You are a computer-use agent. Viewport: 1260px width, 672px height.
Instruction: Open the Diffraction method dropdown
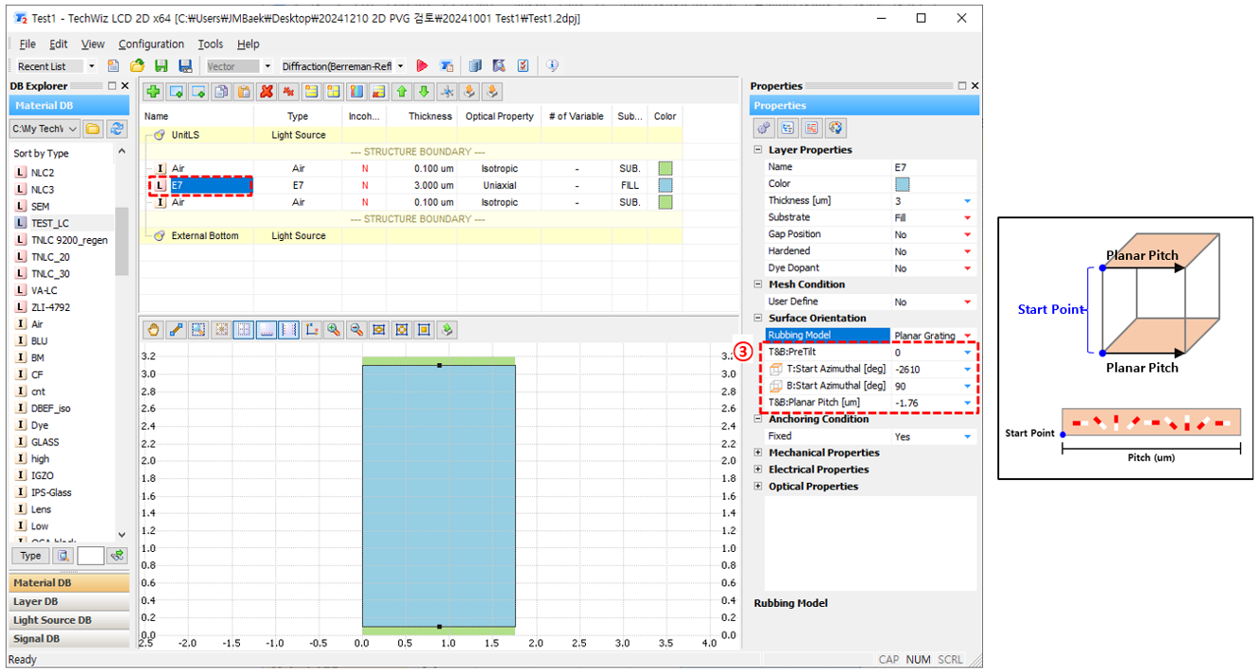point(400,66)
